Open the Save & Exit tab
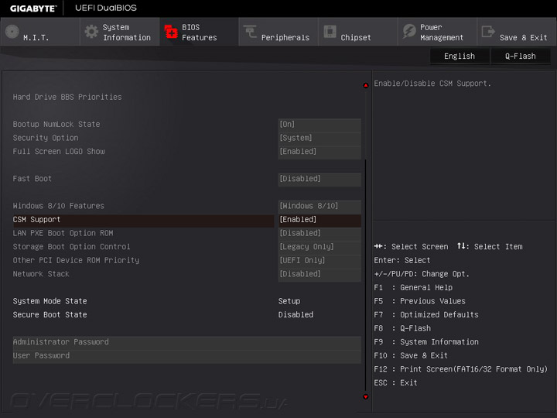Viewport: 557px width, 418px height. tap(518, 32)
